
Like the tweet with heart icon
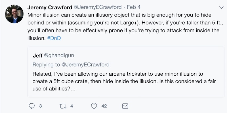[x=94, y=106]
